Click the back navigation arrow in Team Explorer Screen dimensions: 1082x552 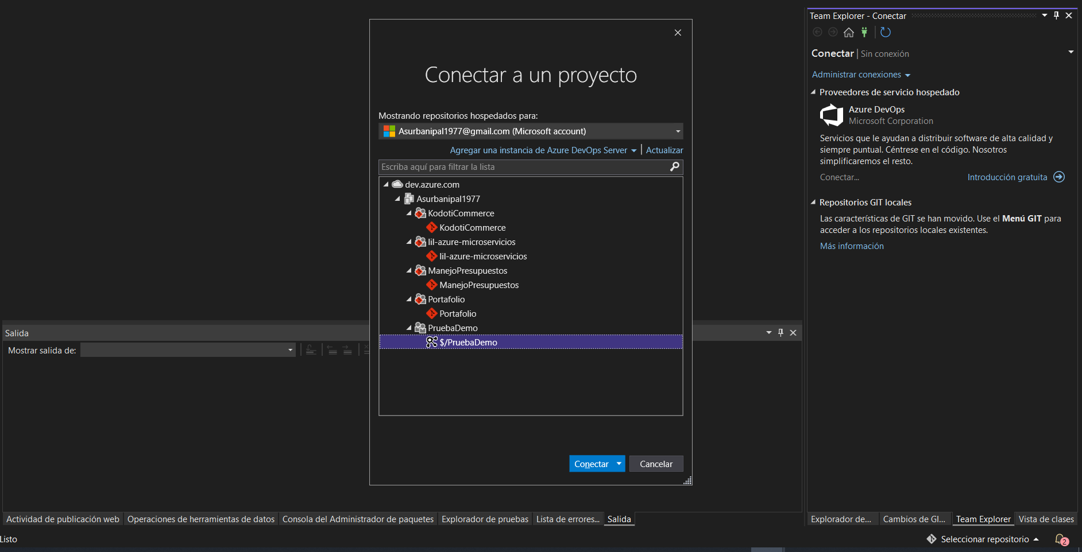[817, 33]
